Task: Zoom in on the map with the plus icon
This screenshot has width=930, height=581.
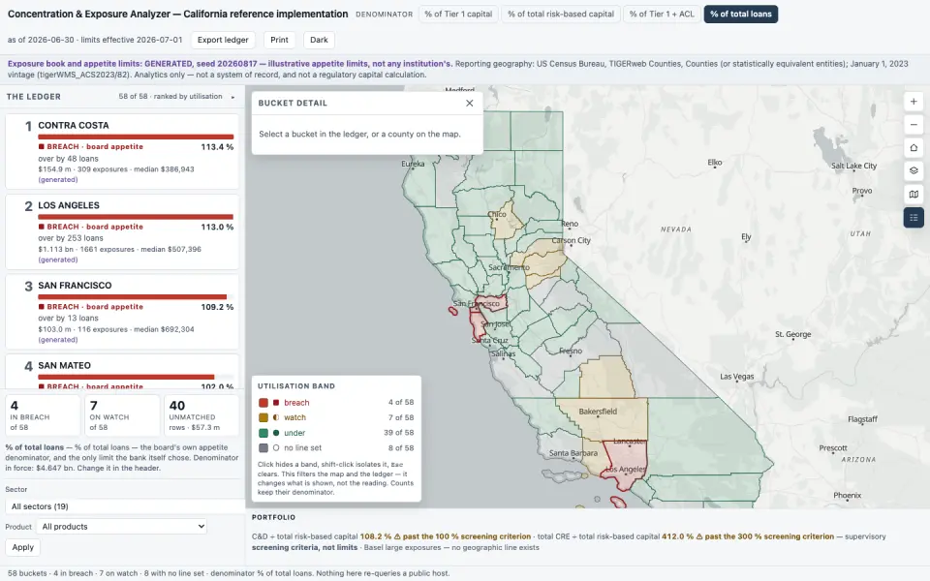Action: pos(914,102)
